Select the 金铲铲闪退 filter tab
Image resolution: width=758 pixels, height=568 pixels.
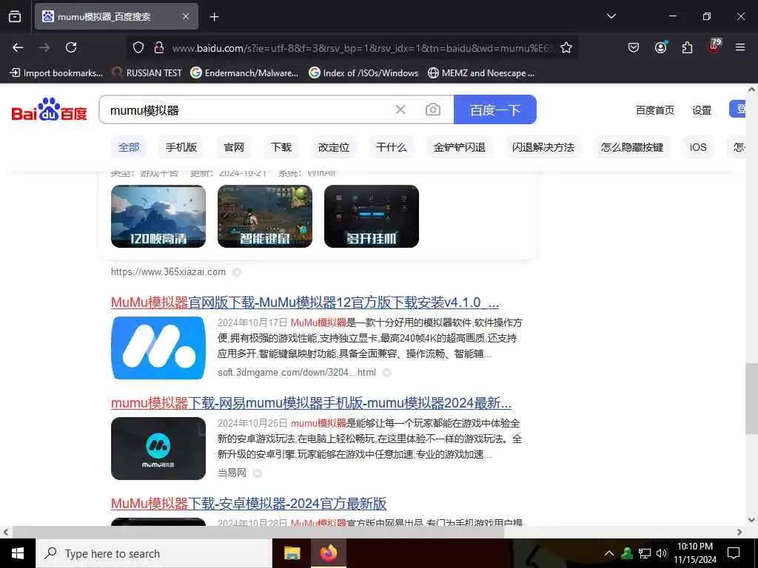[x=460, y=147]
